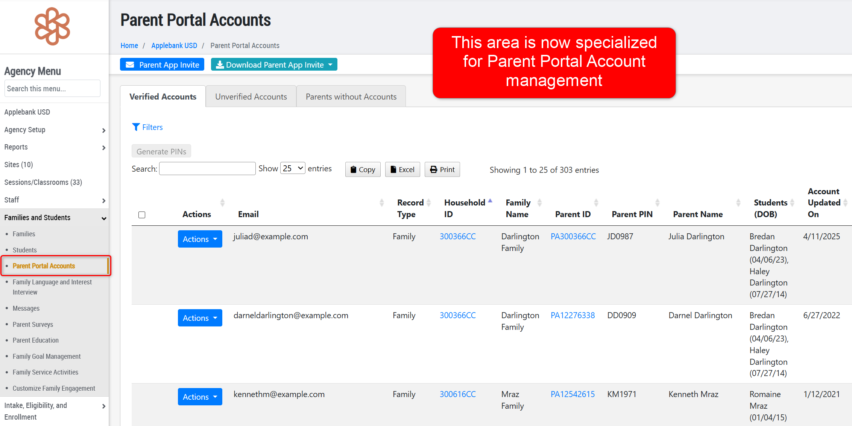Open Actions dropdown for juliad@example.com
852x426 pixels.
pyautogui.click(x=200, y=239)
